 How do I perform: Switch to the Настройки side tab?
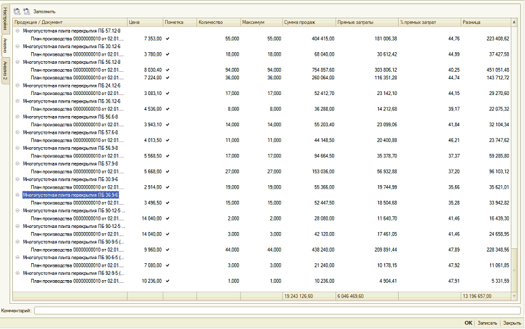point(5,18)
